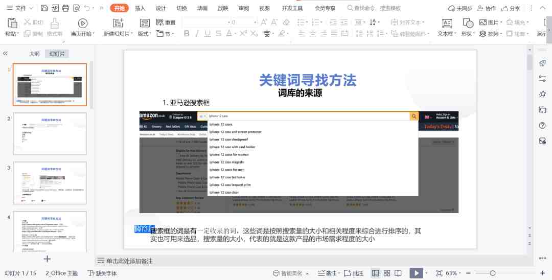The image size is (552, 280).
Task: Click to add notes (单击此处添加备注)
Action: 125,261
